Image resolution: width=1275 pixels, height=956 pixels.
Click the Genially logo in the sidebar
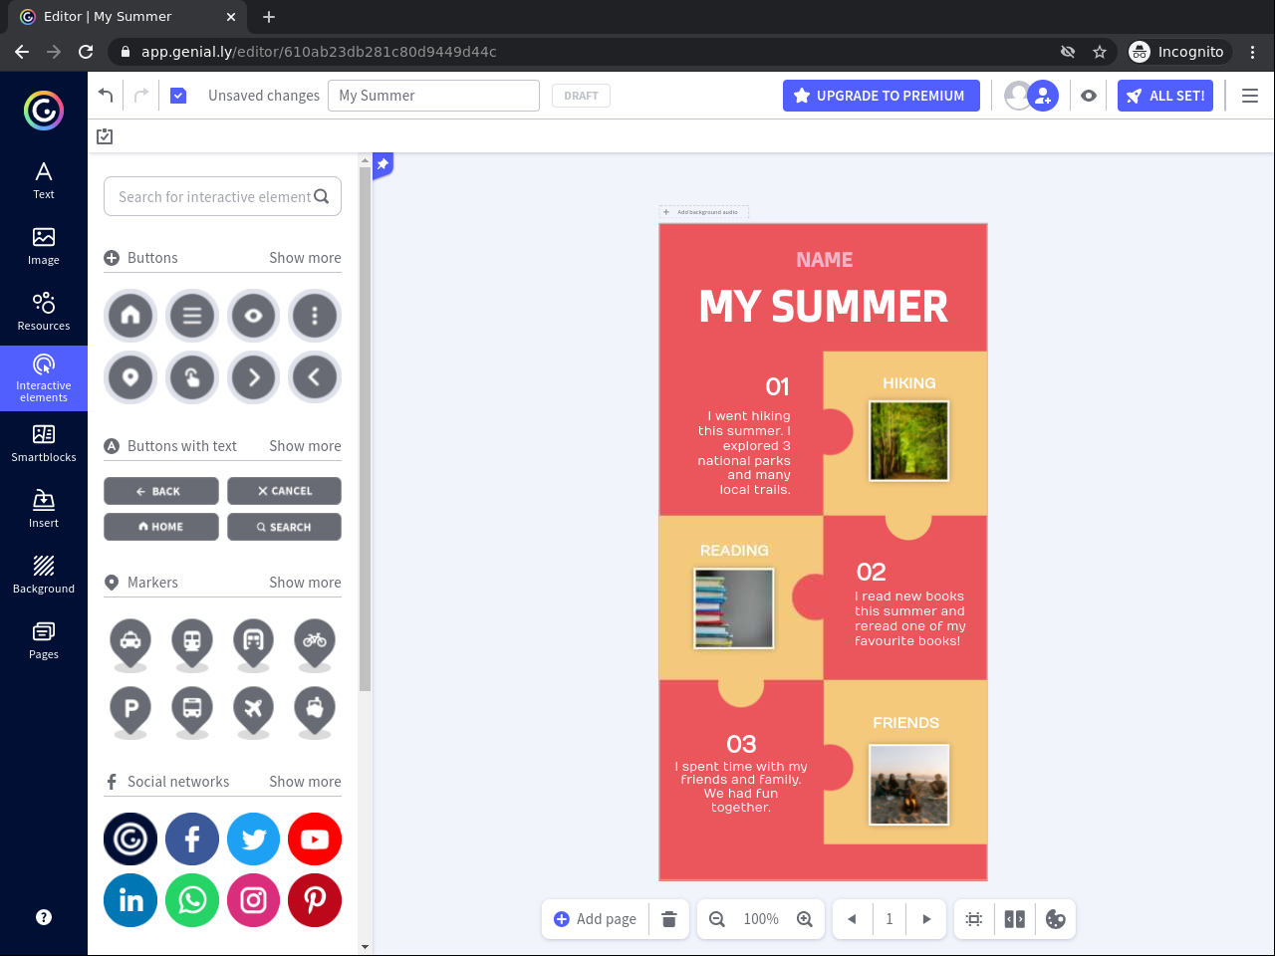[x=44, y=111]
